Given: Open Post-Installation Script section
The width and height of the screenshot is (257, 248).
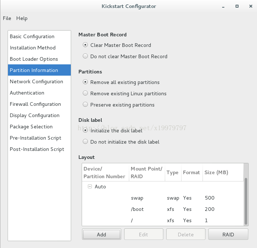Looking at the screenshot, I should click(39, 149).
